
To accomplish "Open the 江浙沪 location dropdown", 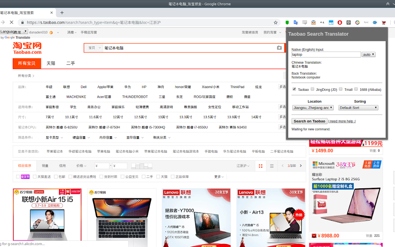I will (243, 166).
